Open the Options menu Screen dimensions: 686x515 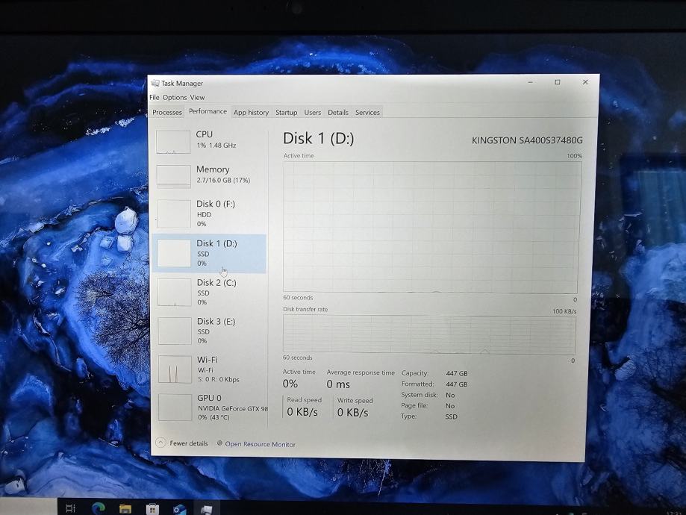coord(175,97)
